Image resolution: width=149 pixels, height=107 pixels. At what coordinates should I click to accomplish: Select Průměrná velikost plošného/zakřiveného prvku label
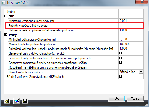[41, 30]
